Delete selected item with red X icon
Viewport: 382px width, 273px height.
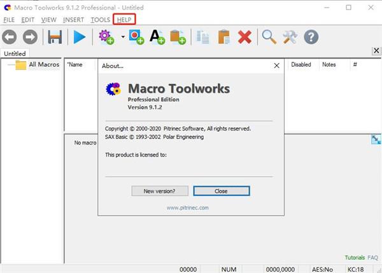click(244, 37)
